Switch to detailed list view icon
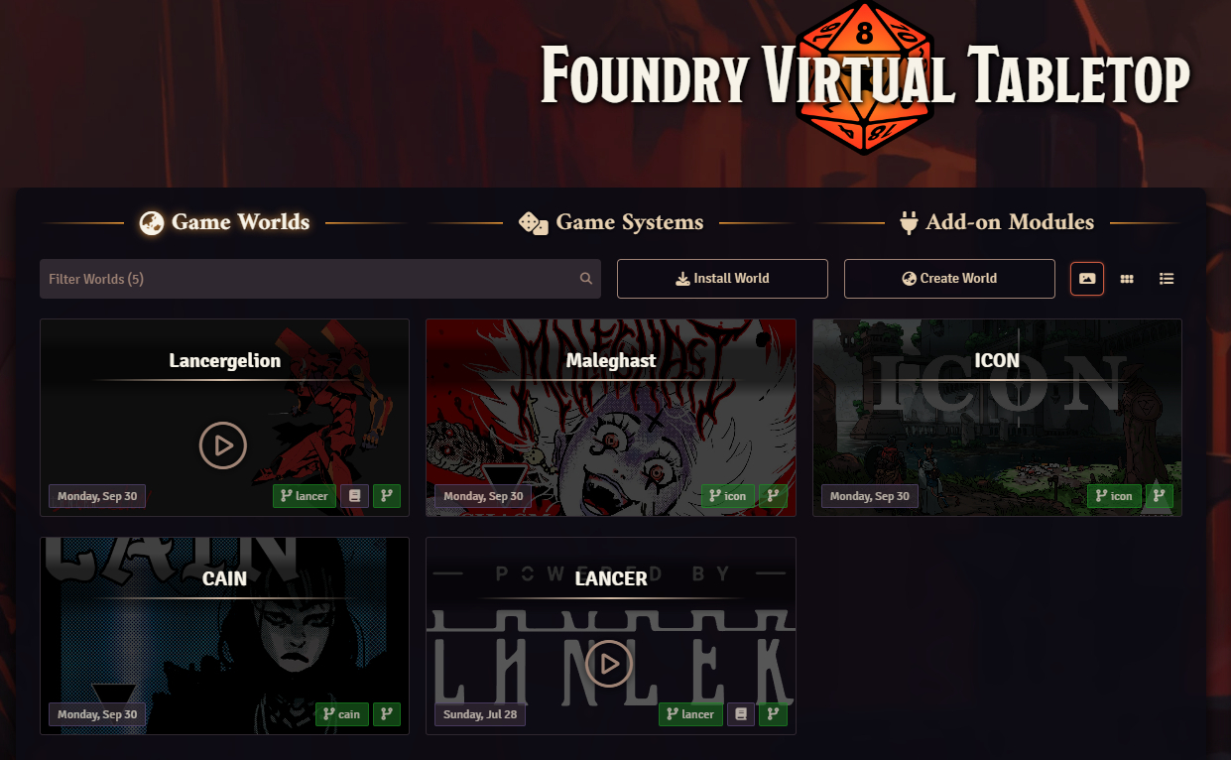 click(1167, 279)
